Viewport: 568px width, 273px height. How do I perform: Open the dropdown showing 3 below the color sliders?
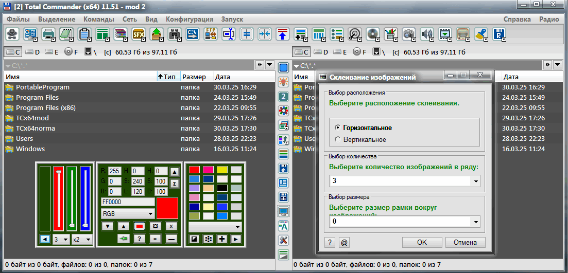click(60, 240)
